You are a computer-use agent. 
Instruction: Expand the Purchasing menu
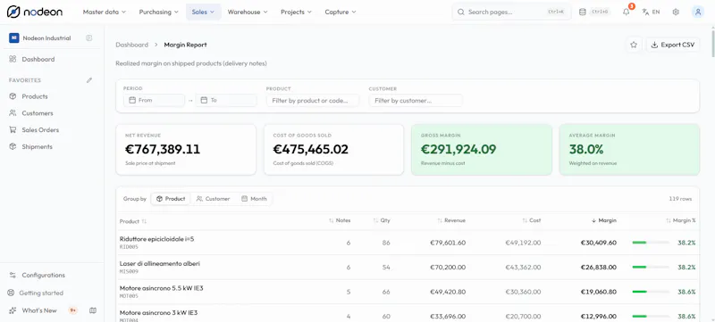pos(159,12)
